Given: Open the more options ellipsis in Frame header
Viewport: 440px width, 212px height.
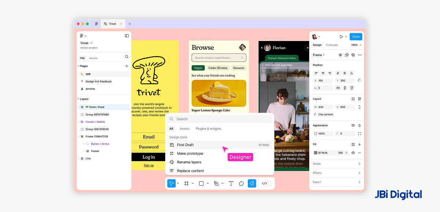Looking at the screenshot, I should 359,55.
